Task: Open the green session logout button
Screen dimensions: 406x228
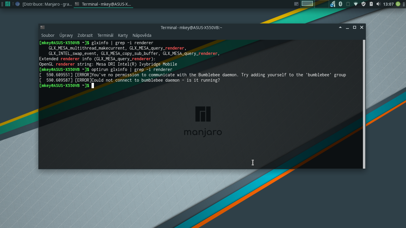Action: (398, 4)
